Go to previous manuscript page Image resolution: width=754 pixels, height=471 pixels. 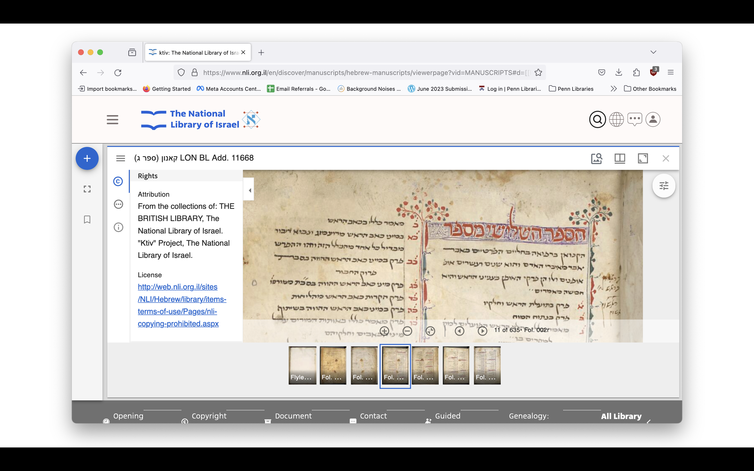[459, 331]
